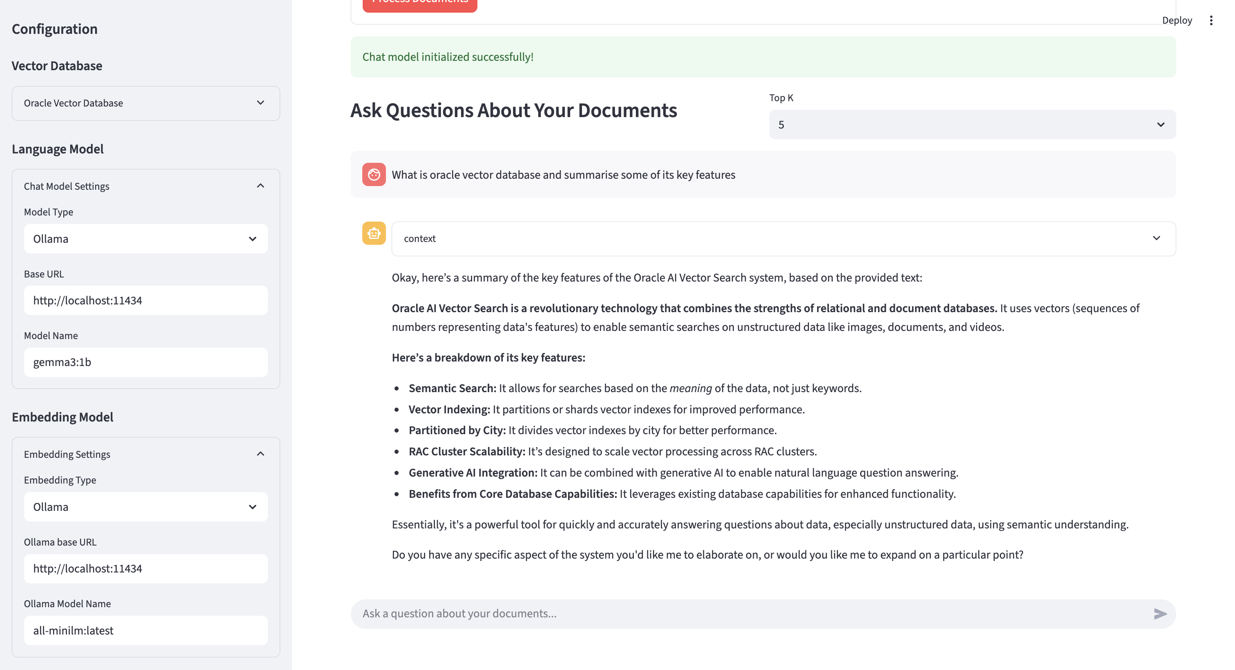Click the 'Embedding Model' sidebar heading
Screen dimensions: 1235x670
coord(62,417)
